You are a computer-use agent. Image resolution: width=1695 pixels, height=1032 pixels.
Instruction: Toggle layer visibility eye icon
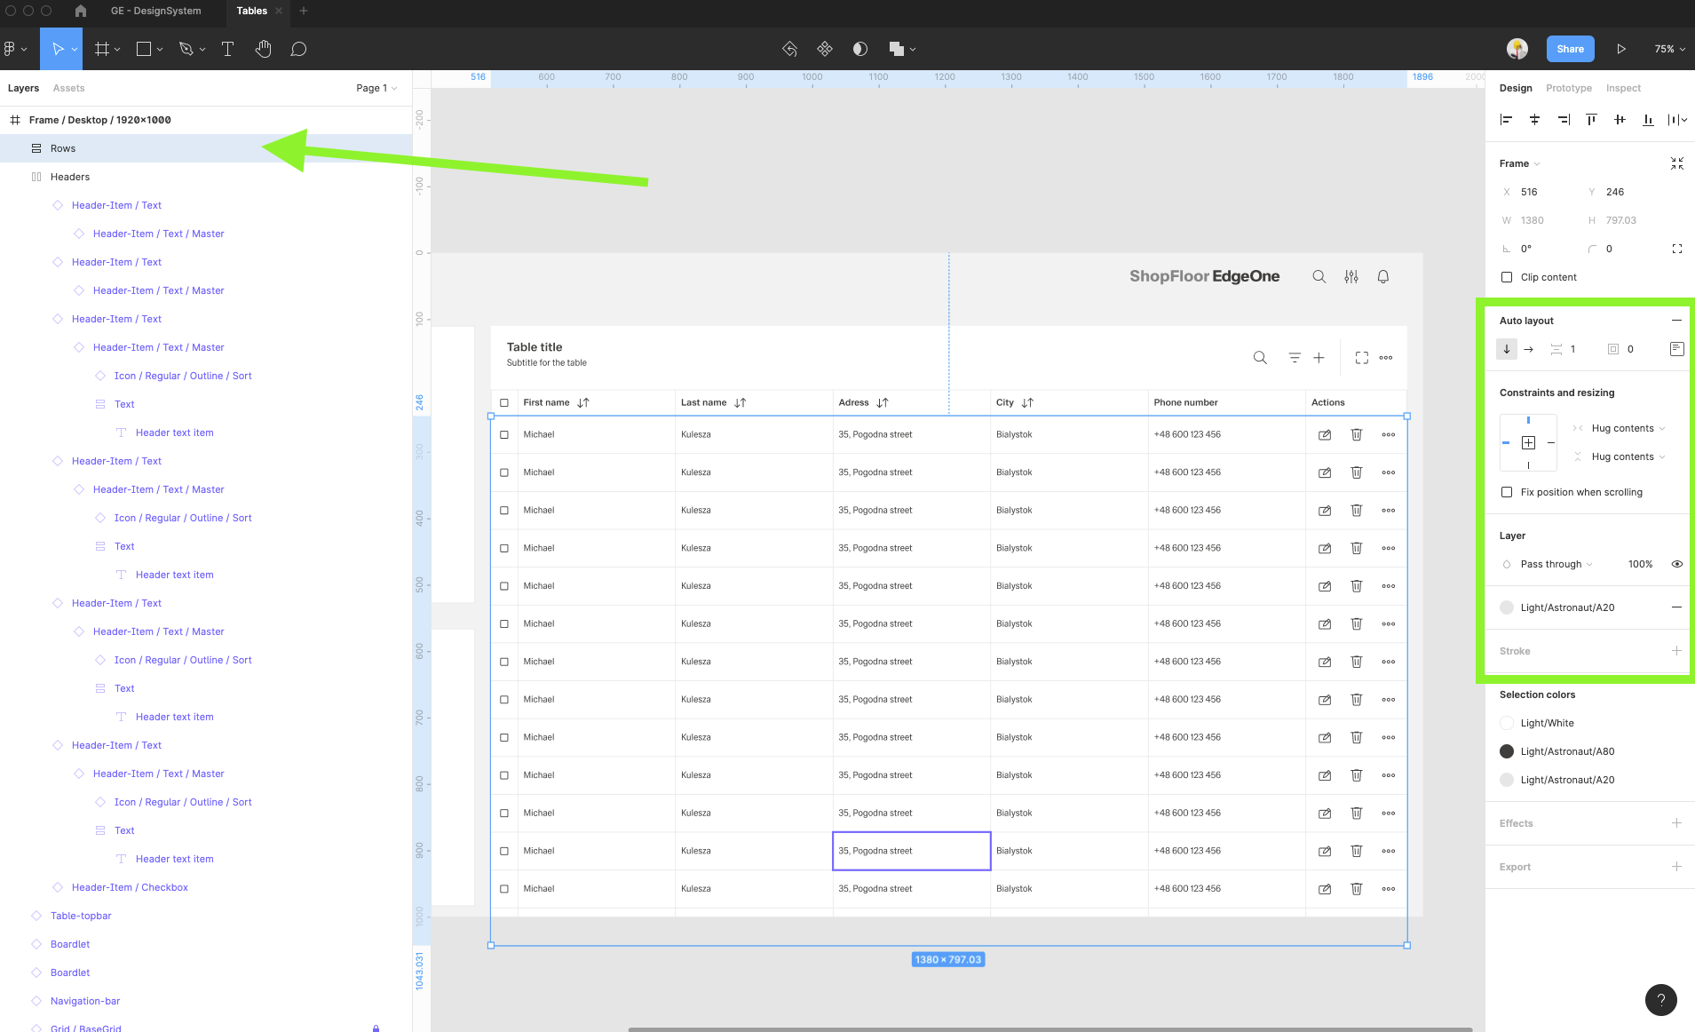[1676, 564]
